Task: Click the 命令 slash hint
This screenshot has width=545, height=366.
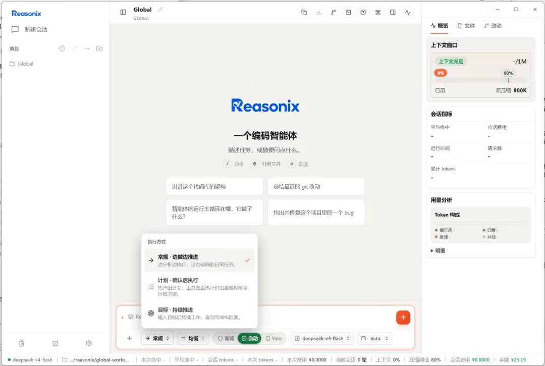Action: (x=234, y=164)
